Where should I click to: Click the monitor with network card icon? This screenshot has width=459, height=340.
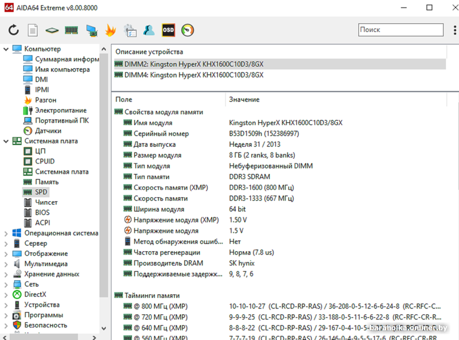[x=91, y=29]
